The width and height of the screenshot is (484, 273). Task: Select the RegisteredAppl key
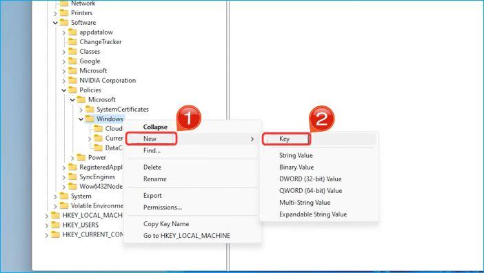click(x=101, y=167)
